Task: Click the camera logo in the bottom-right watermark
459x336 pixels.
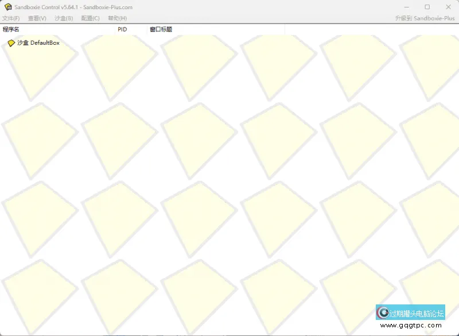Action: [383, 312]
